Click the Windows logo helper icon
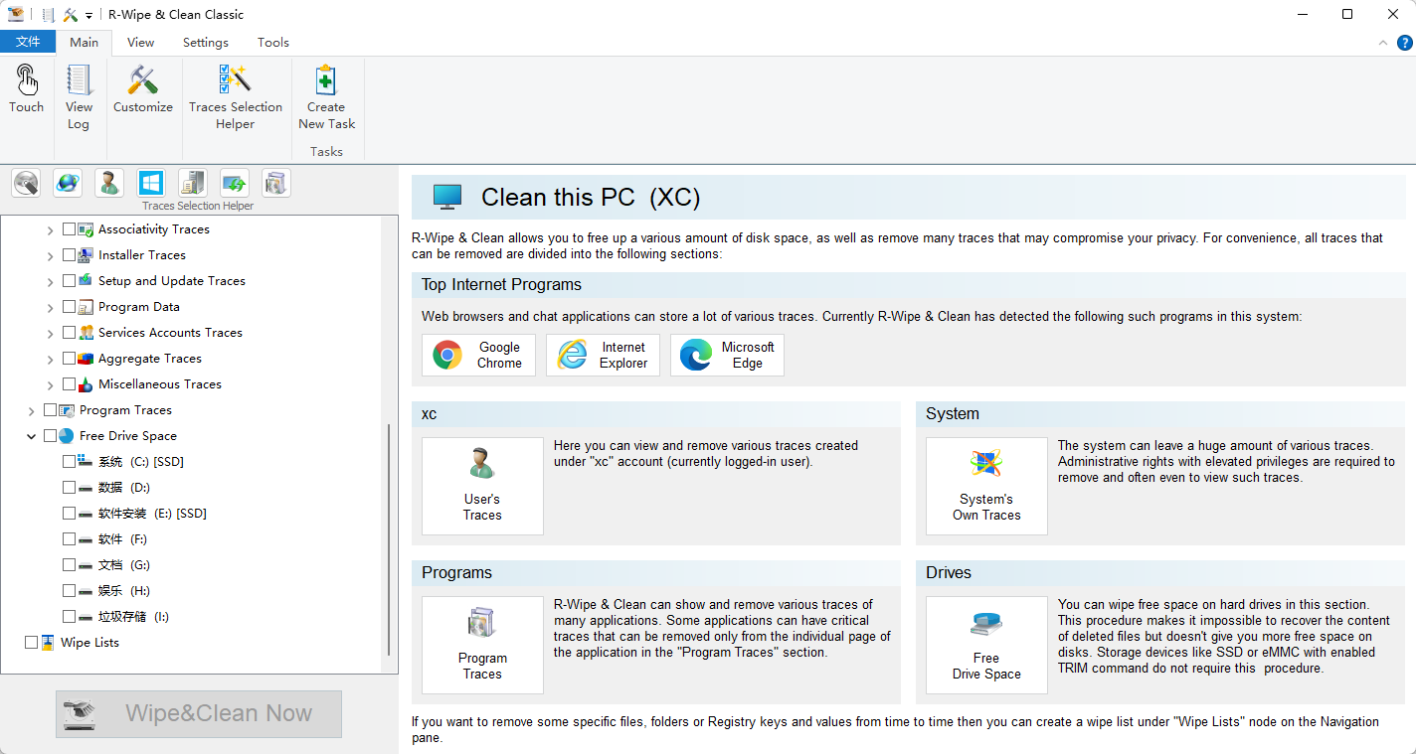Screen dimensions: 1416x754 (x=151, y=183)
